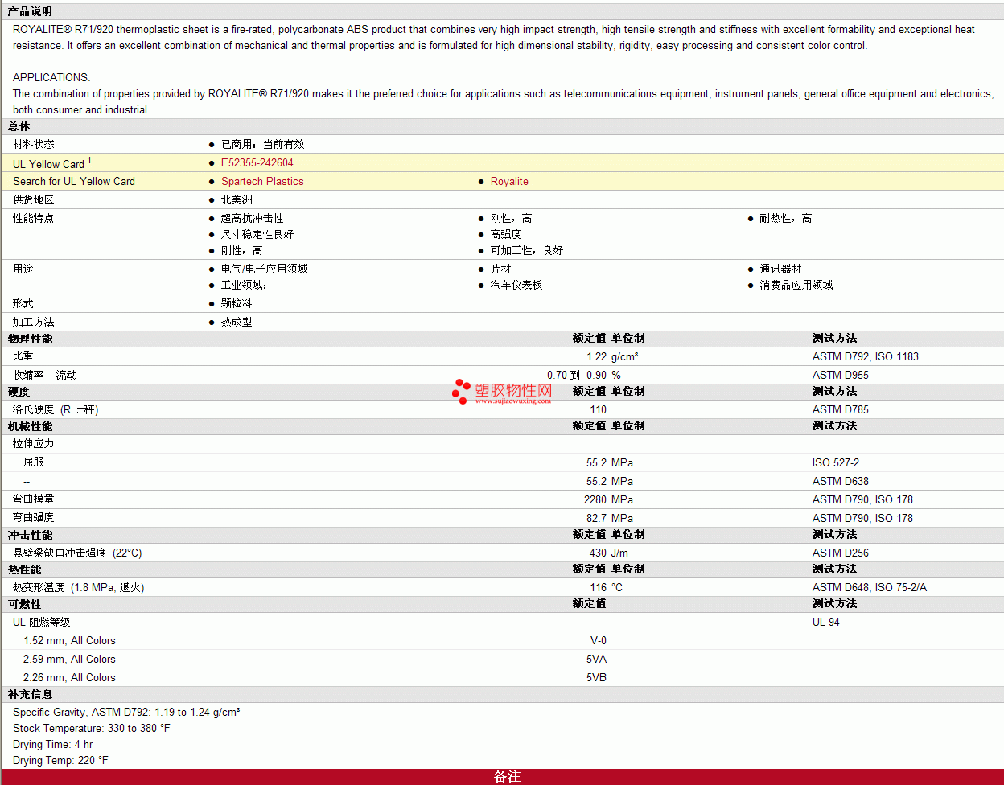The width and height of the screenshot is (1004, 785).
Task: Click the 弯曲强度 value 82.7
Action: click(596, 518)
